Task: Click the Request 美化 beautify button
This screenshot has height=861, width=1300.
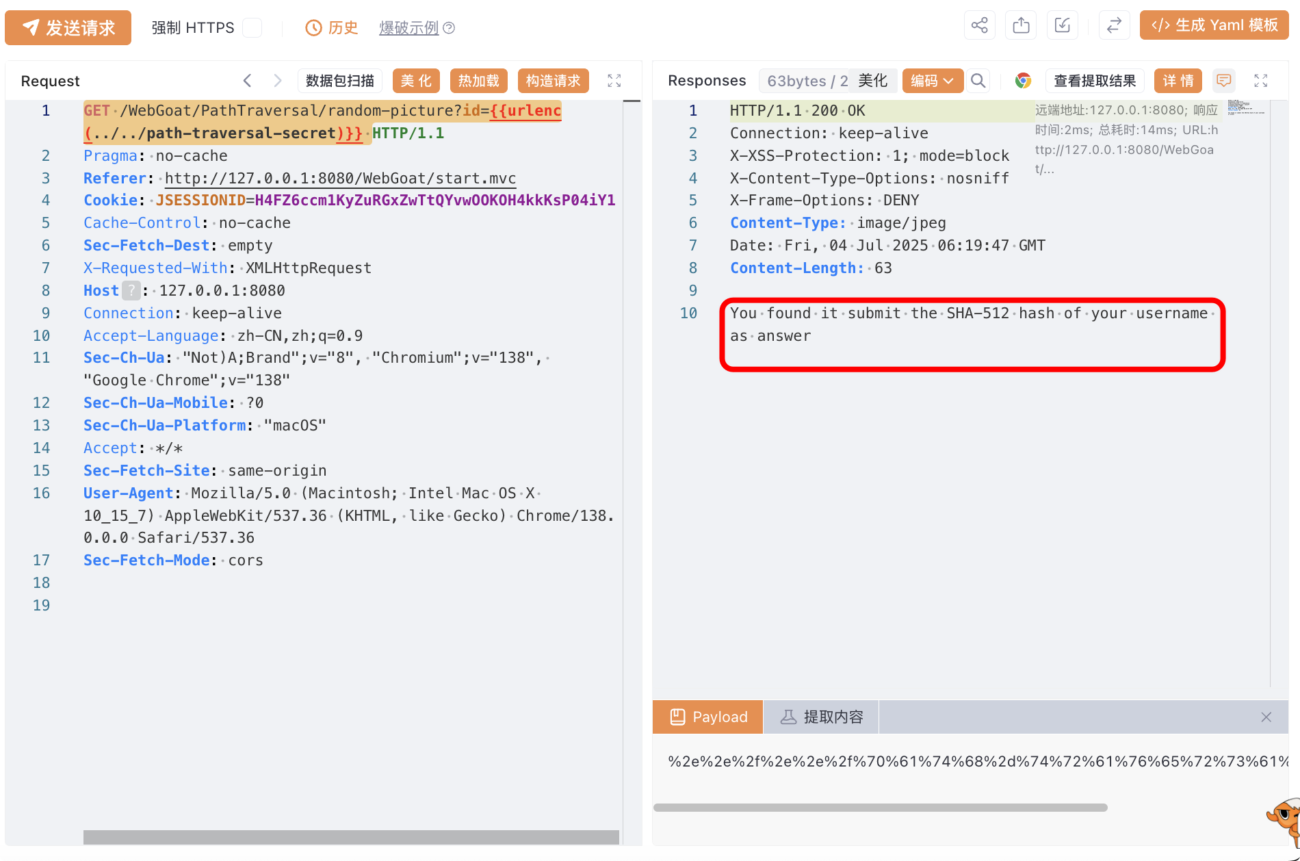Action: tap(416, 81)
